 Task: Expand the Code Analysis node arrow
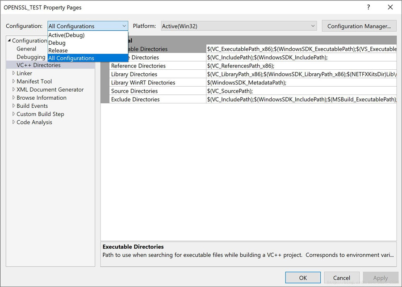point(13,122)
